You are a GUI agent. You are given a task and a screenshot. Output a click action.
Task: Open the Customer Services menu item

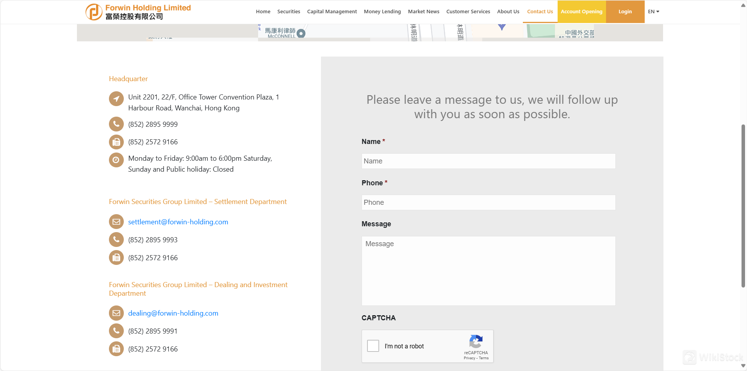coord(468,11)
